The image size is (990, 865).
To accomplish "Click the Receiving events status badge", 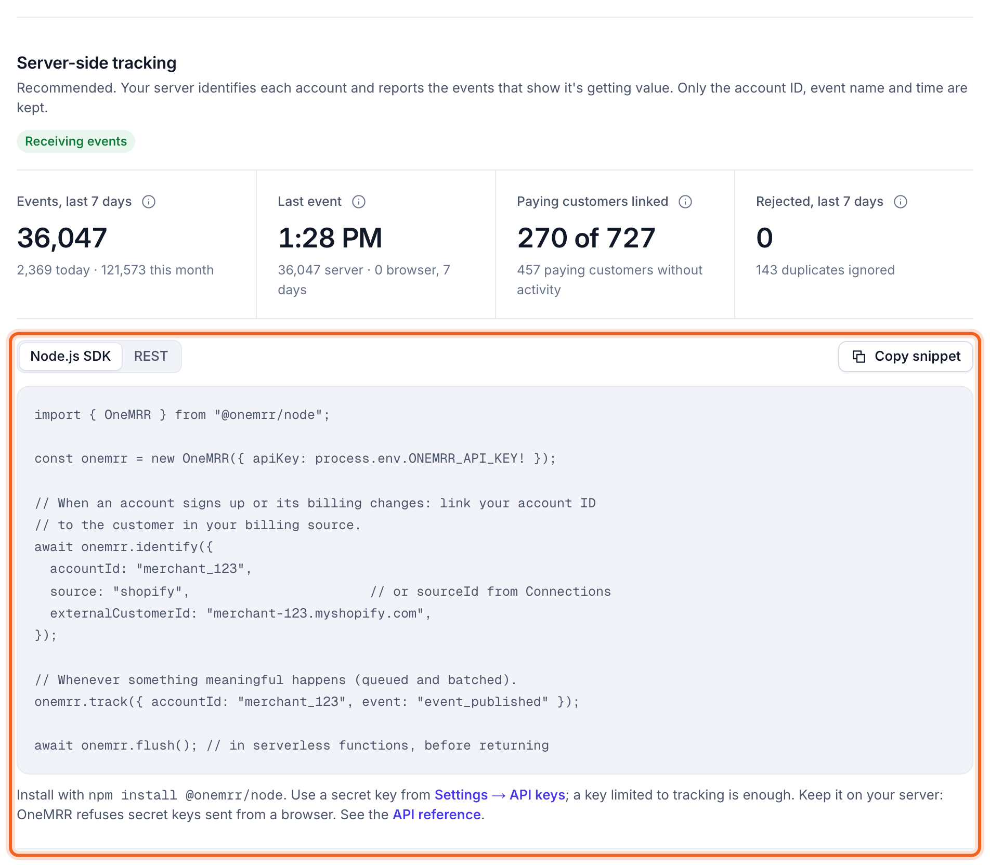I will (76, 141).
